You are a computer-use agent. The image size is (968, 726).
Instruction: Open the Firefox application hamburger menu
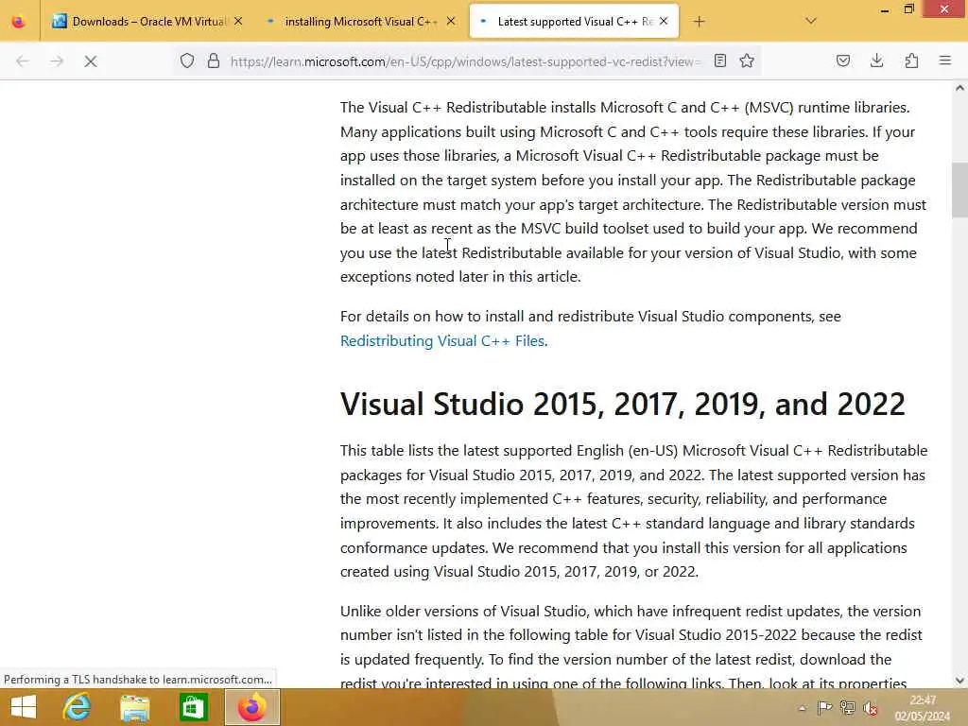click(945, 60)
